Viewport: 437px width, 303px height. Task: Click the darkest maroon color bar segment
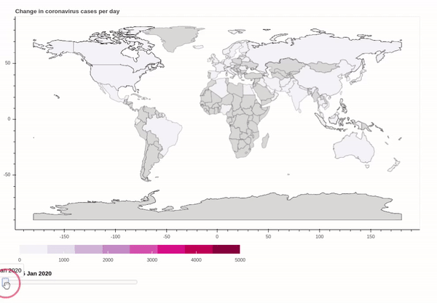click(226, 249)
